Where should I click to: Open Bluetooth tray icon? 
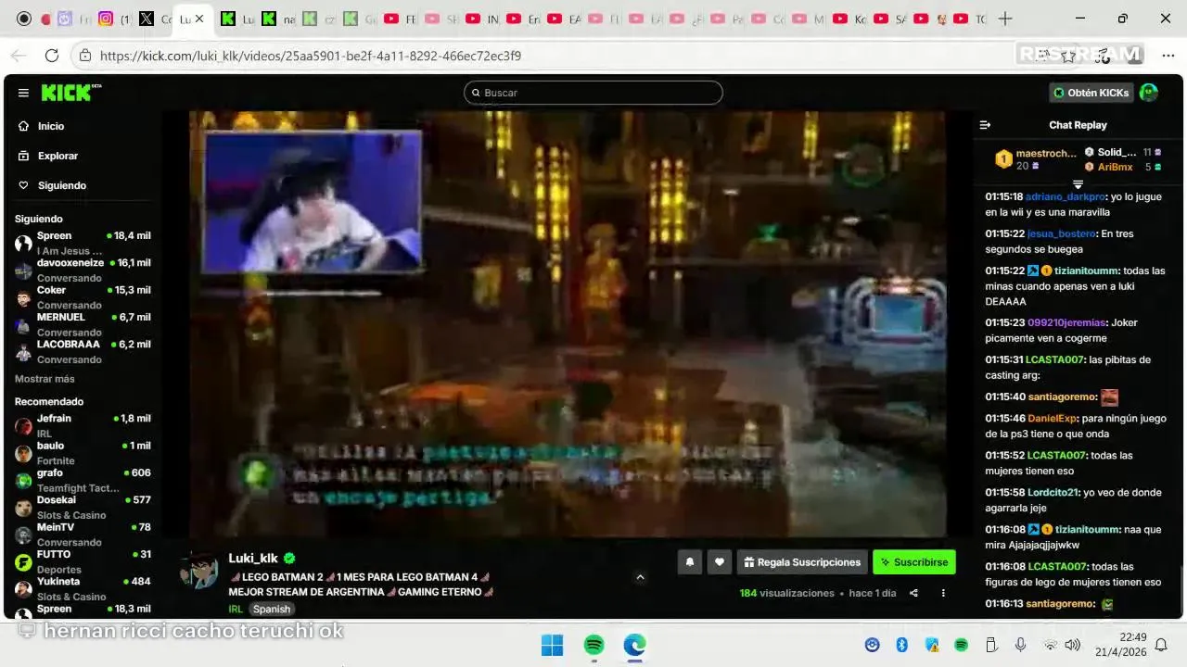(901, 645)
